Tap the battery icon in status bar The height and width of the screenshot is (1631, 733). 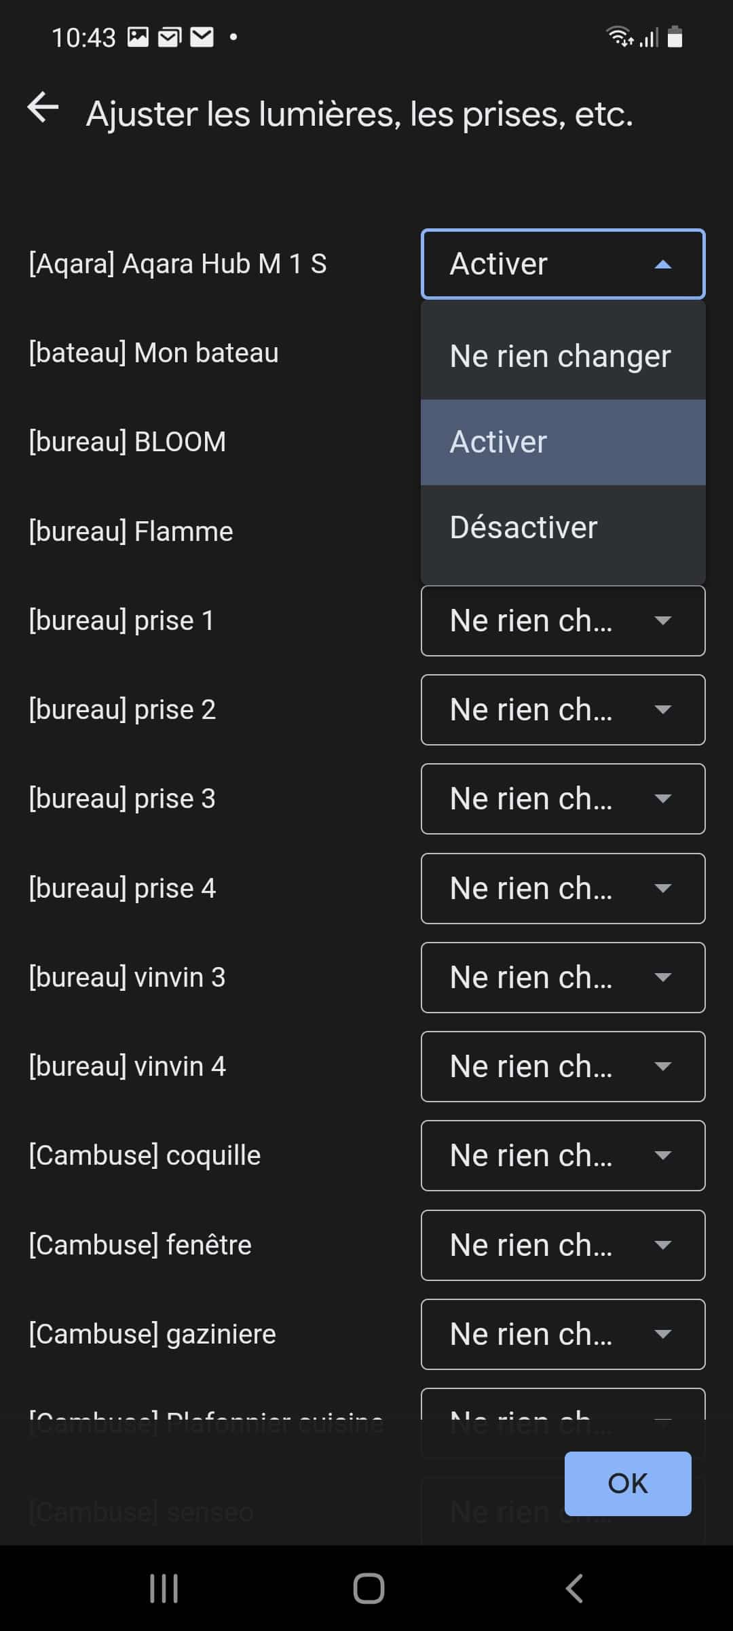click(x=675, y=37)
